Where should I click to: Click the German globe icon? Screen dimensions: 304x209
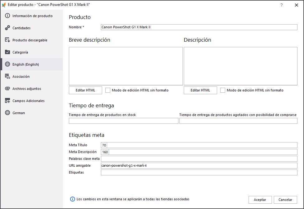[7, 113]
